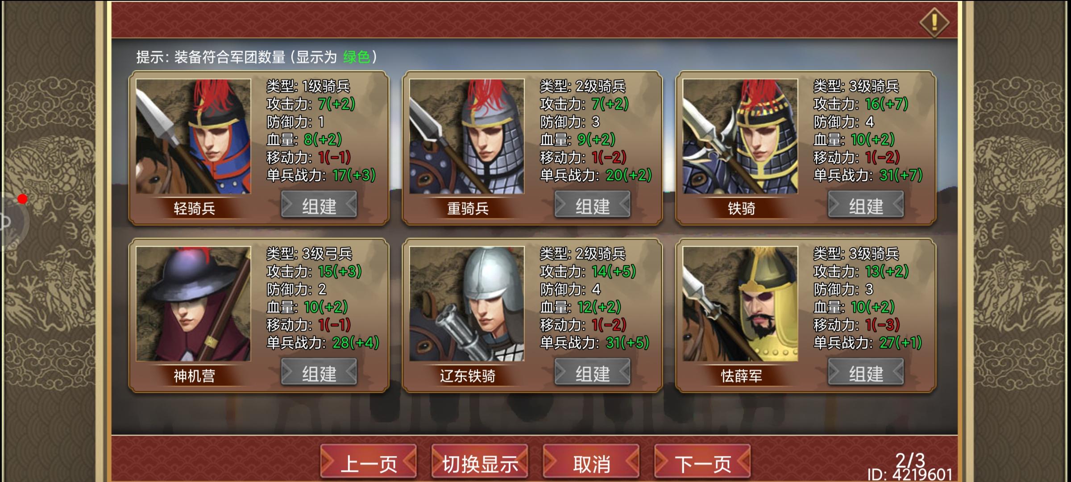1071x482 pixels.
Task: Click 组建 button for 辽东铁骑
Action: [x=593, y=372]
